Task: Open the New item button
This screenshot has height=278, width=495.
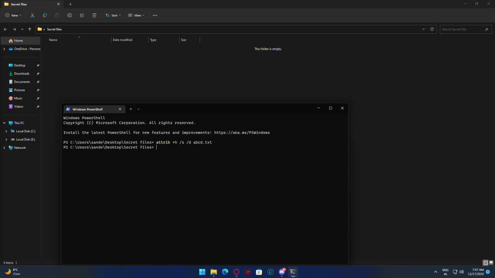Action: point(13,15)
